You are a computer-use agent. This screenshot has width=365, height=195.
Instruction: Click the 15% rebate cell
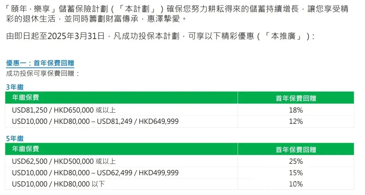pos(296,173)
